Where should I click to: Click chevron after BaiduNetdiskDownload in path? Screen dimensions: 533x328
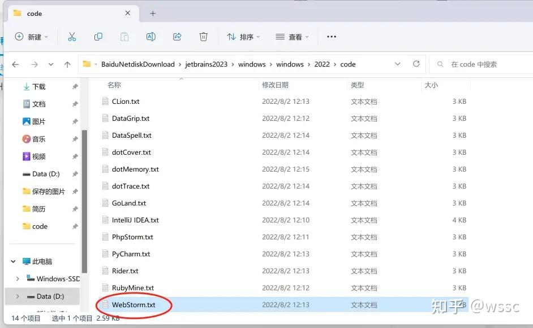coord(180,64)
